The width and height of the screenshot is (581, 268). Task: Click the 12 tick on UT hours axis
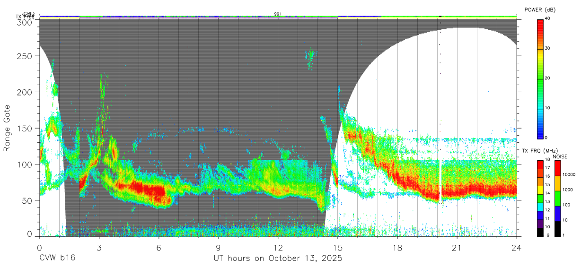pyautogui.click(x=278, y=247)
